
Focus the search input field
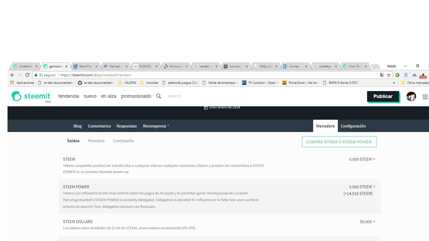(x=174, y=96)
